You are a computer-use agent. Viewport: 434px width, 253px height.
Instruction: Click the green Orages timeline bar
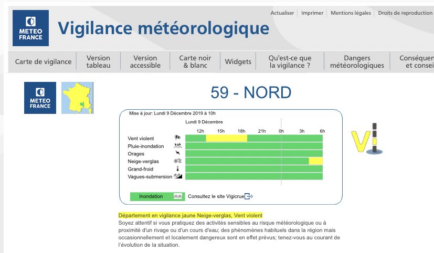[254, 153]
